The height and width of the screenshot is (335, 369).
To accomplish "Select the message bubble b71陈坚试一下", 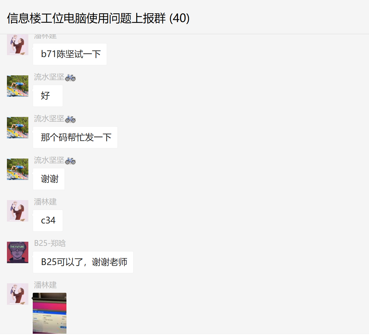I will tap(70, 54).
